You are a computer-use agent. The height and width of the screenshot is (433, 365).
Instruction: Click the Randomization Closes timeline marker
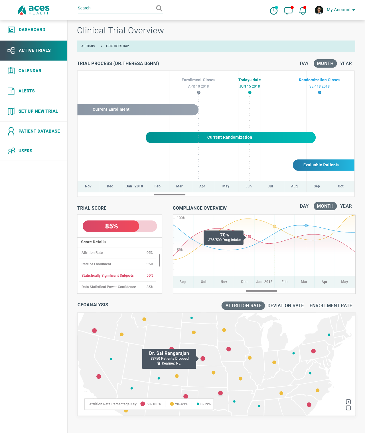(319, 92)
